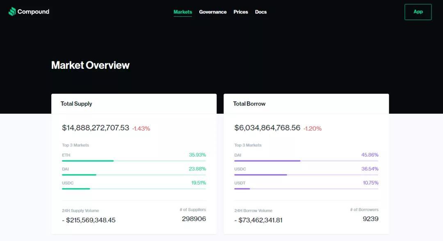Click the USDC supply progress bar
The height and width of the screenshot is (241, 443).
[x=134, y=189]
